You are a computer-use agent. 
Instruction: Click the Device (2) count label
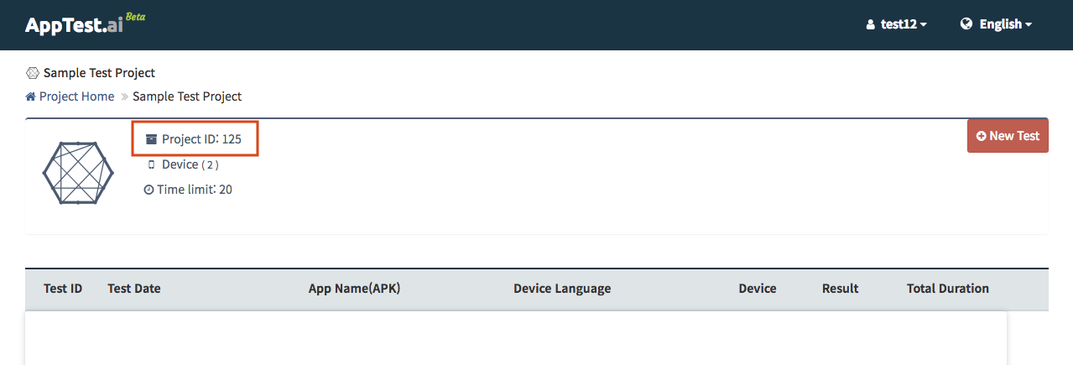(190, 164)
